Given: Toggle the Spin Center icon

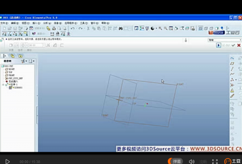Looking at the screenshot, I should tap(142, 28).
